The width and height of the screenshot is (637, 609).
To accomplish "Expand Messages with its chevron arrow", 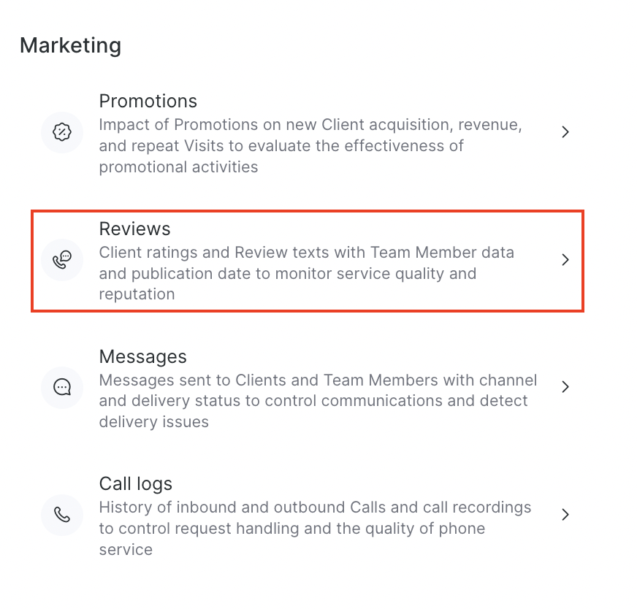I will pyautogui.click(x=565, y=387).
